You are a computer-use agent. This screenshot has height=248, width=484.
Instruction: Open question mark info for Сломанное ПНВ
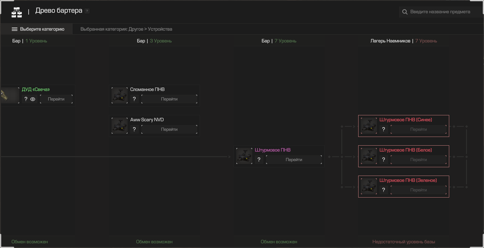(134, 99)
